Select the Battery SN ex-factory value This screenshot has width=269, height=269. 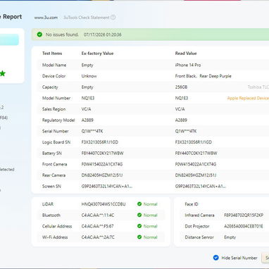click(102, 154)
